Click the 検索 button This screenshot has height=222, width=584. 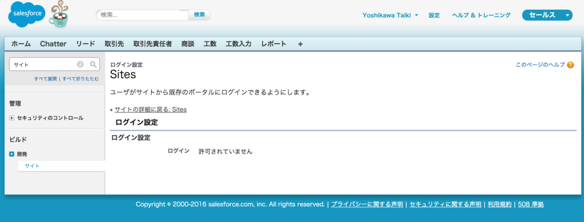(x=199, y=15)
